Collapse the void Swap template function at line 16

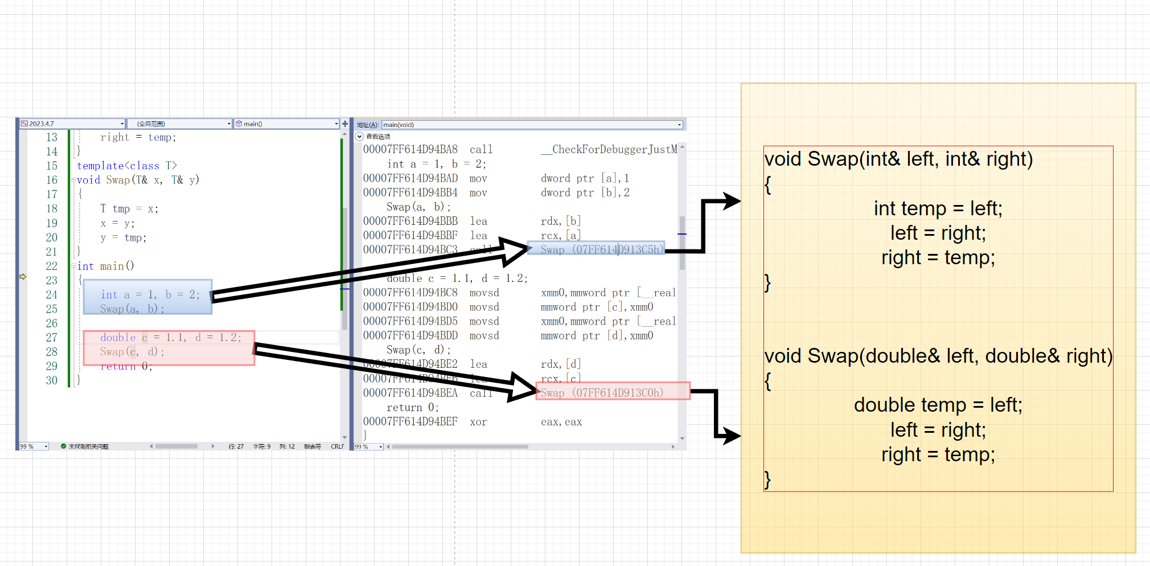tap(73, 180)
